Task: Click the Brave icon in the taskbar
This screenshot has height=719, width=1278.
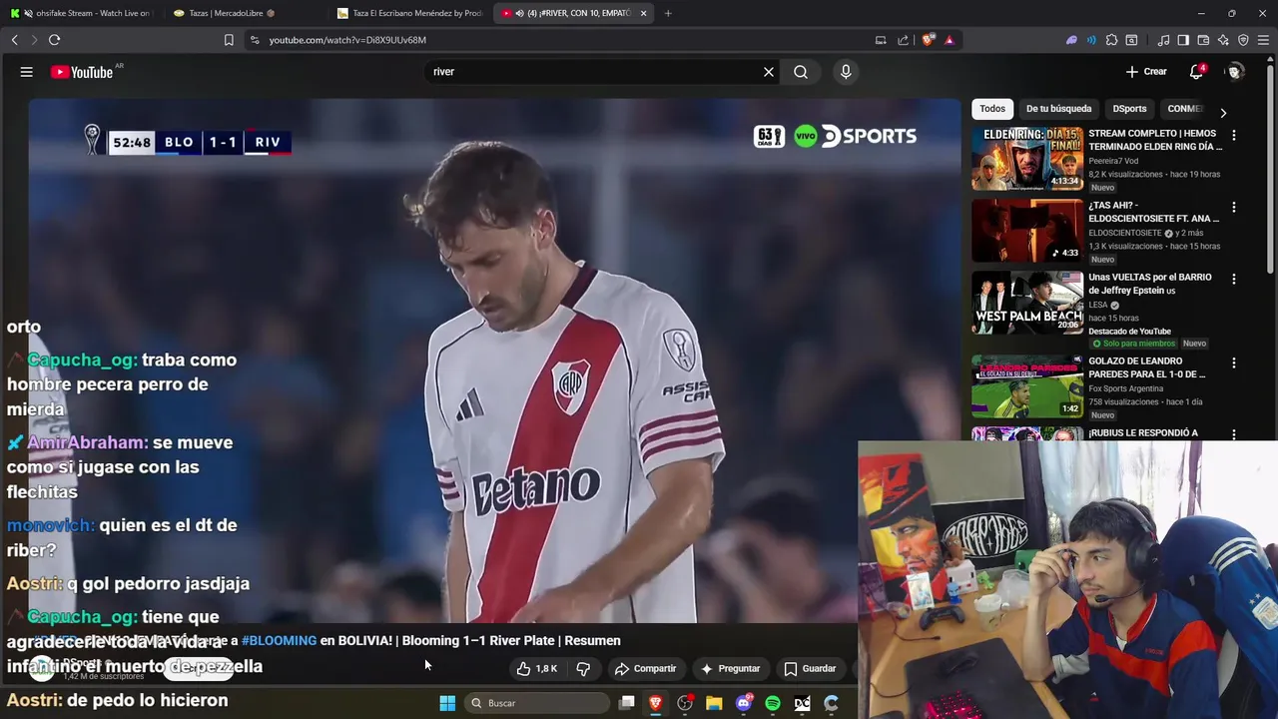Action: (656, 703)
